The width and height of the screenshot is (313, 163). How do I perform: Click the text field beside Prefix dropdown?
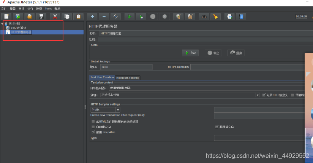tap(259, 110)
